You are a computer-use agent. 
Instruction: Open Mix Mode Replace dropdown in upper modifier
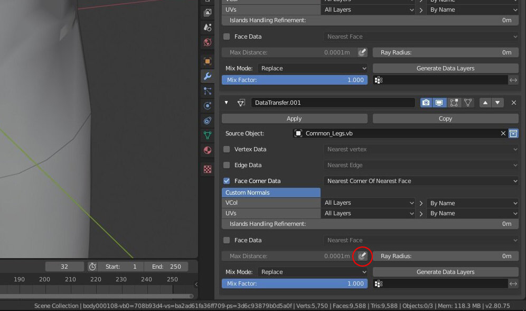click(x=313, y=68)
